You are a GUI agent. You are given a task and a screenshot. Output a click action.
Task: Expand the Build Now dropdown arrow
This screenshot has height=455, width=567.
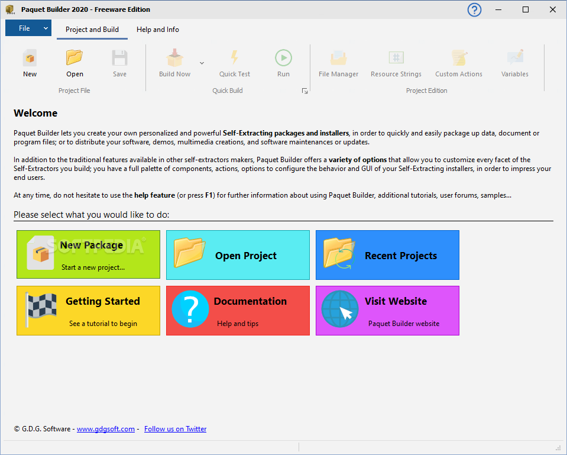point(202,63)
